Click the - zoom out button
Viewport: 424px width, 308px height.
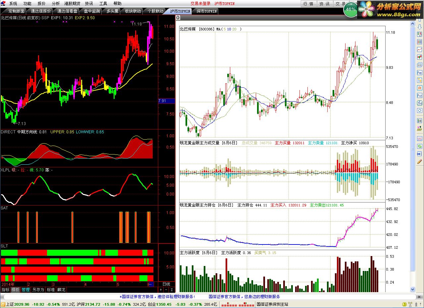tap(166, 290)
